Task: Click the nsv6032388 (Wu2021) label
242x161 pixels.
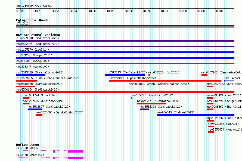Action: pos(223,124)
